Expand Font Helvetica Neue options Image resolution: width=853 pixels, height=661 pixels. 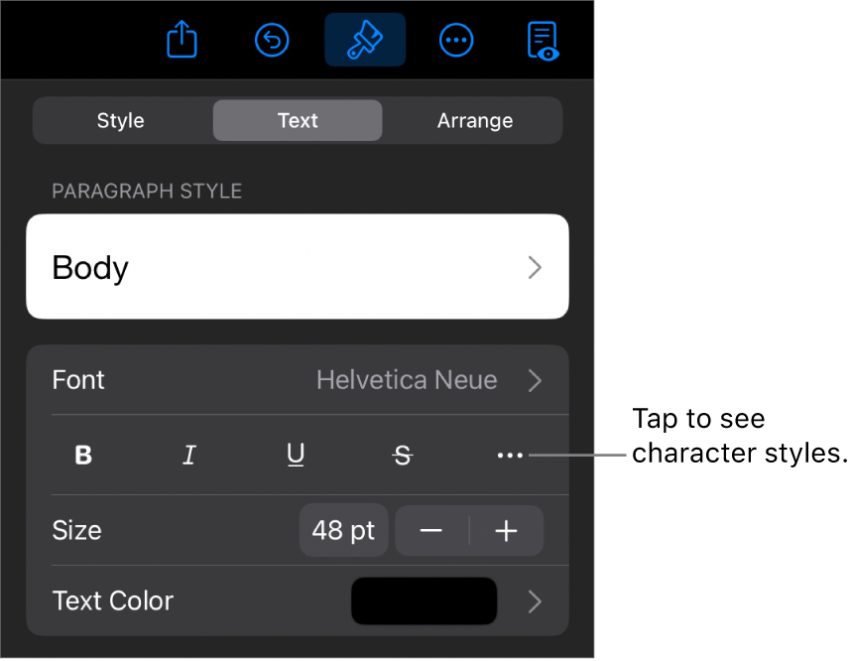click(x=298, y=380)
